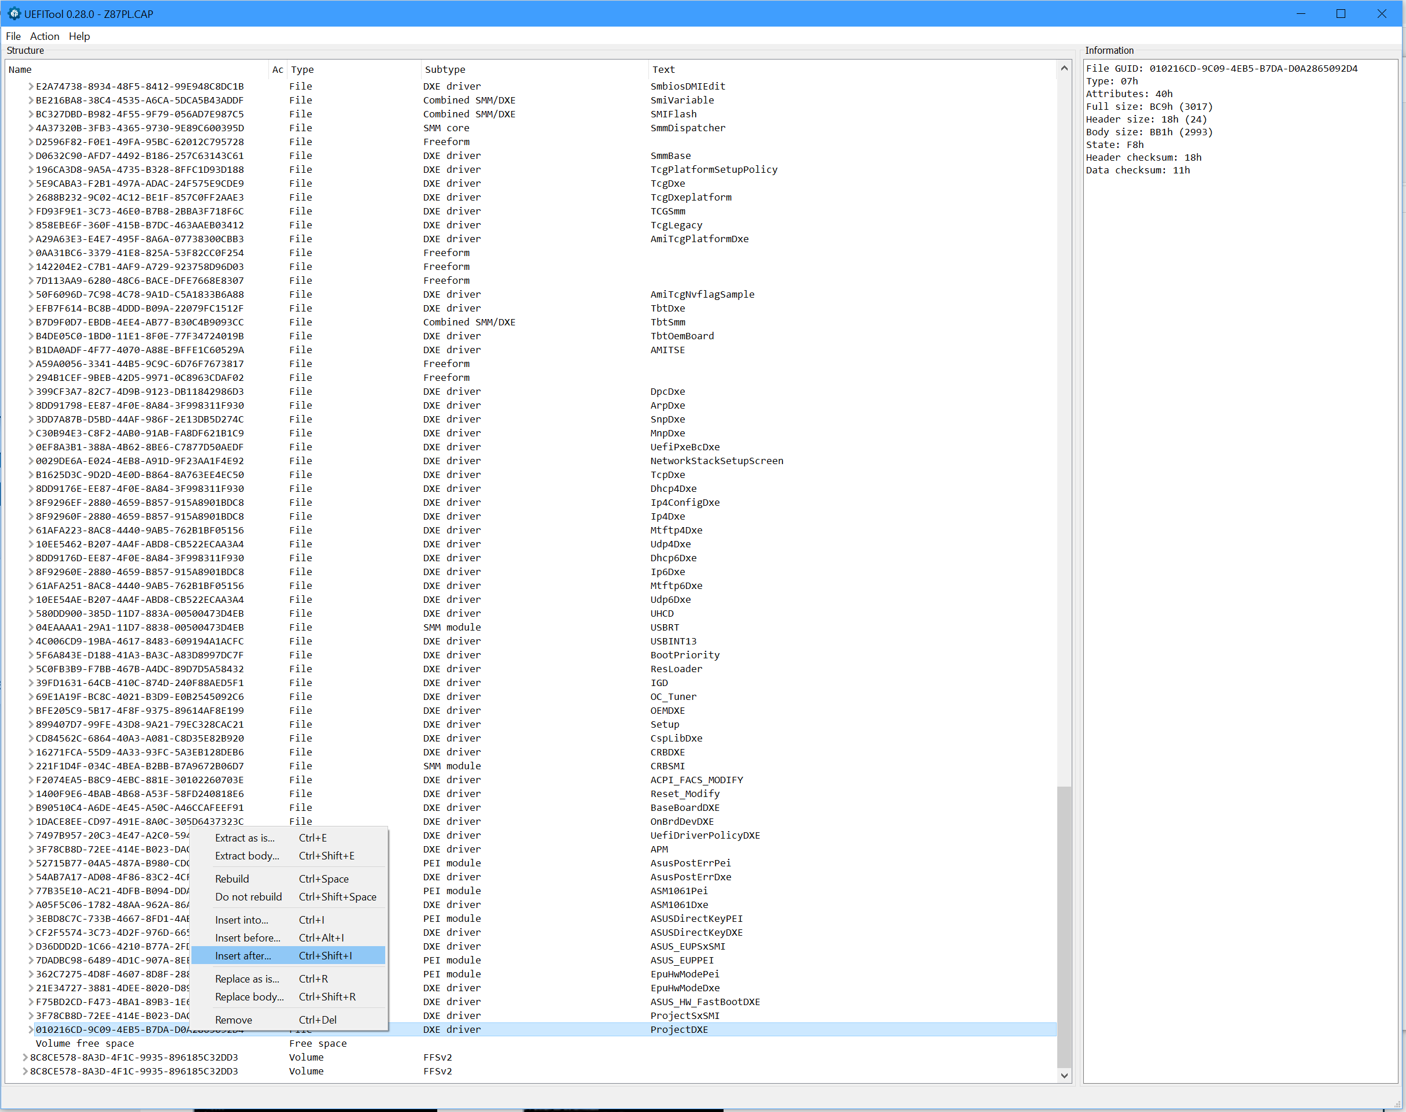This screenshot has height=1112, width=1406.
Task: Close the UEFITool window
Action: (1382, 14)
